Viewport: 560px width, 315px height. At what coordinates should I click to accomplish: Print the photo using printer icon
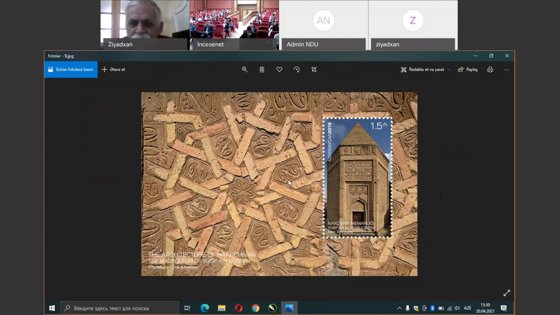(x=490, y=69)
